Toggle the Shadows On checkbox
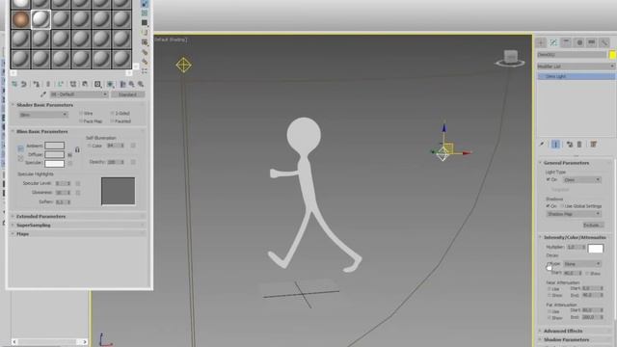617x347 pixels. pyautogui.click(x=549, y=205)
